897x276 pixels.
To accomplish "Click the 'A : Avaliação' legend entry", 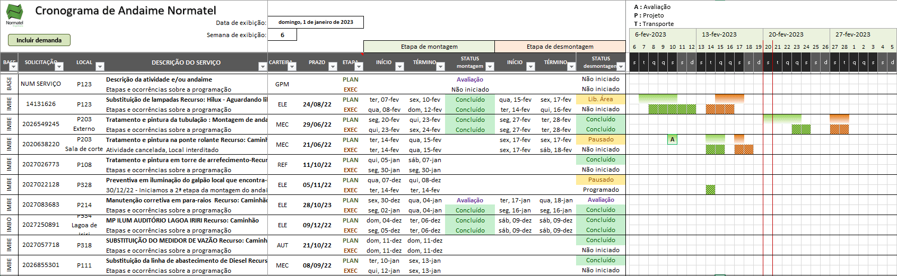I will [x=652, y=7].
